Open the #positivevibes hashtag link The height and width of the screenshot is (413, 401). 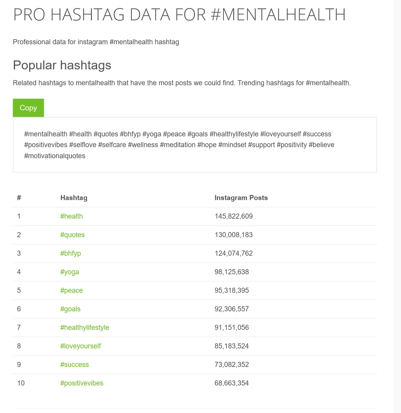pos(82,383)
